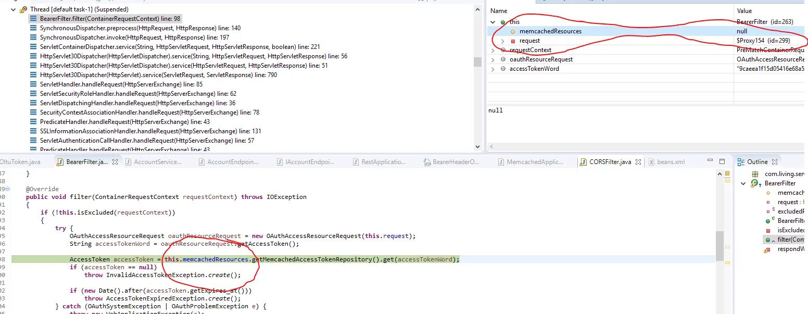Select HttpServlet30Dispatcher.service line 56 frame
The image size is (808, 314).
tap(194, 56)
